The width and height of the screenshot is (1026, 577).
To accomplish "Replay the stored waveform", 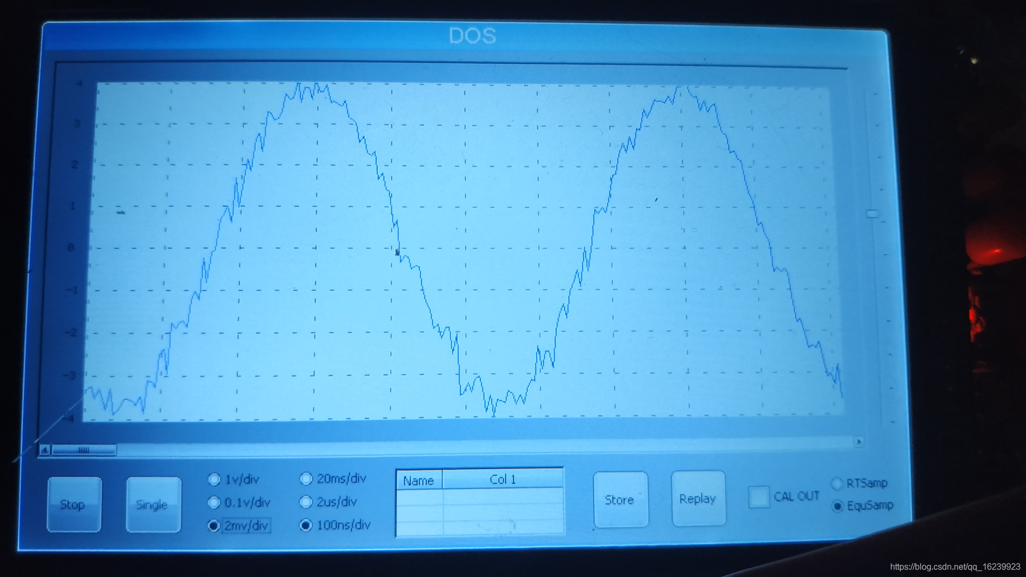I will coord(698,498).
